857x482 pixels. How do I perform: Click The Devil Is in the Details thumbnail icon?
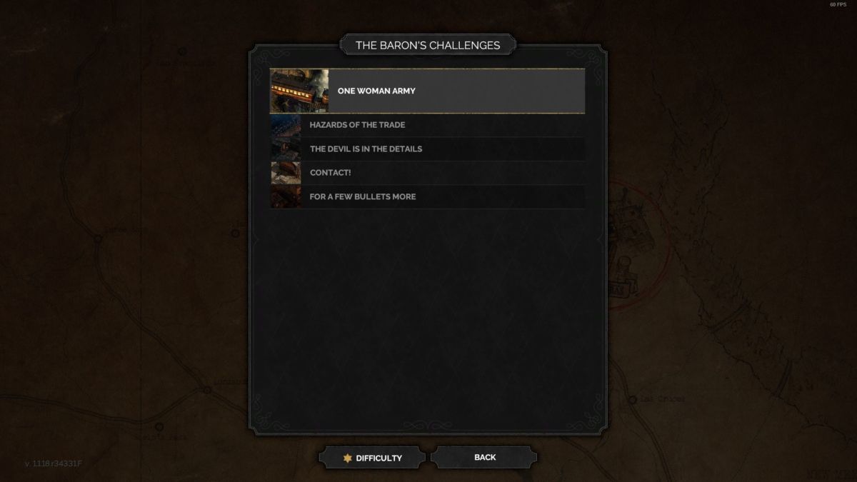tap(286, 149)
